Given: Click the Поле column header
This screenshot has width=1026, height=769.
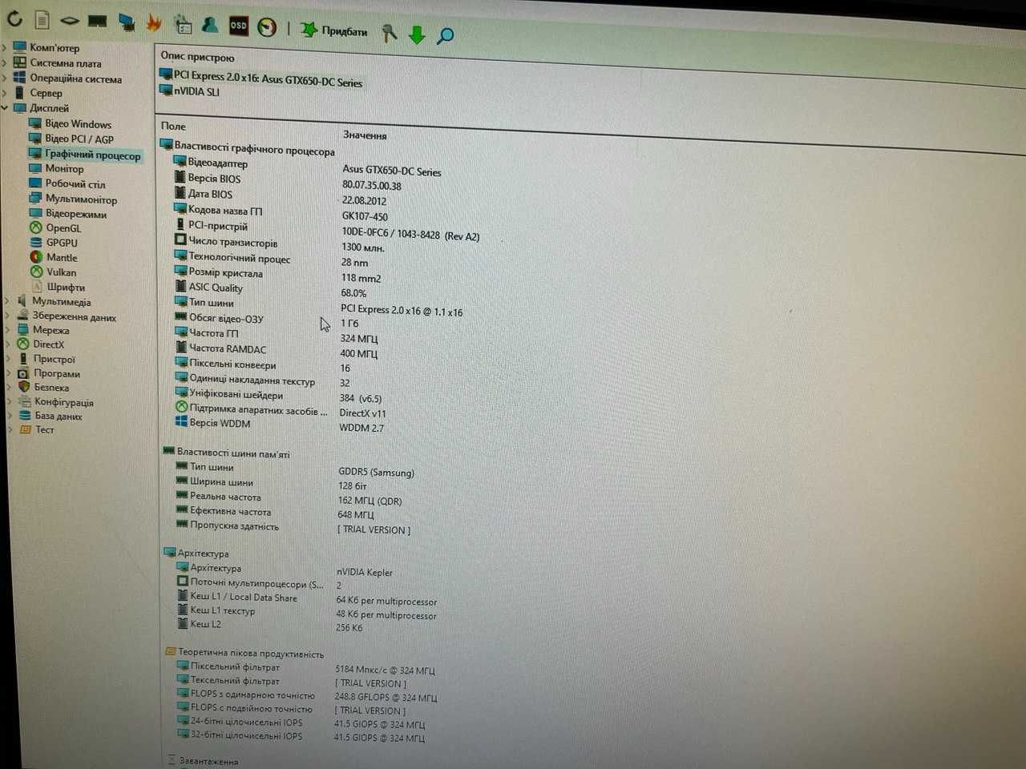Looking at the screenshot, I should click(x=172, y=126).
